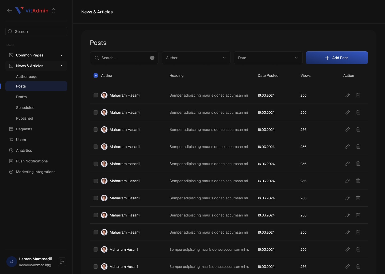The width and height of the screenshot is (385, 274).
Task: Click the Users icon in sidebar
Action: [x=11, y=140]
